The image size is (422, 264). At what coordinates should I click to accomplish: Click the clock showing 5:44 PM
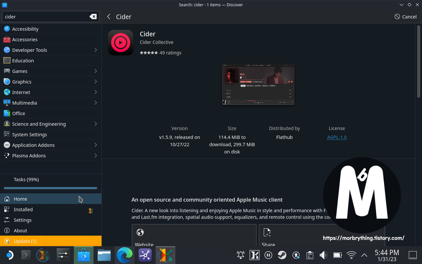pyautogui.click(x=387, y=255)
